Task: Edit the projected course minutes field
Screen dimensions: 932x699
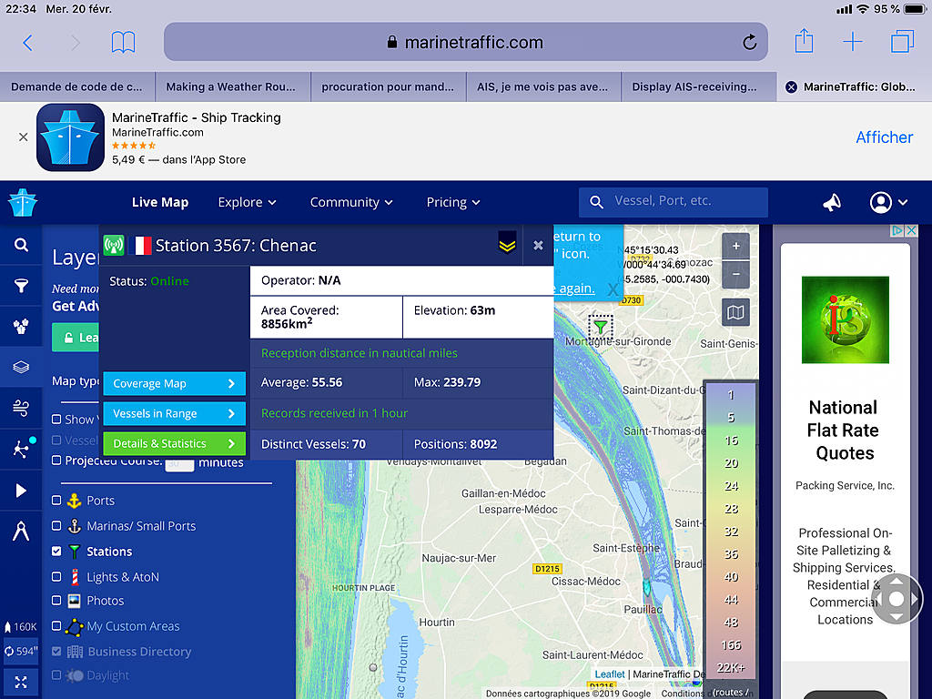Action: 179,463
